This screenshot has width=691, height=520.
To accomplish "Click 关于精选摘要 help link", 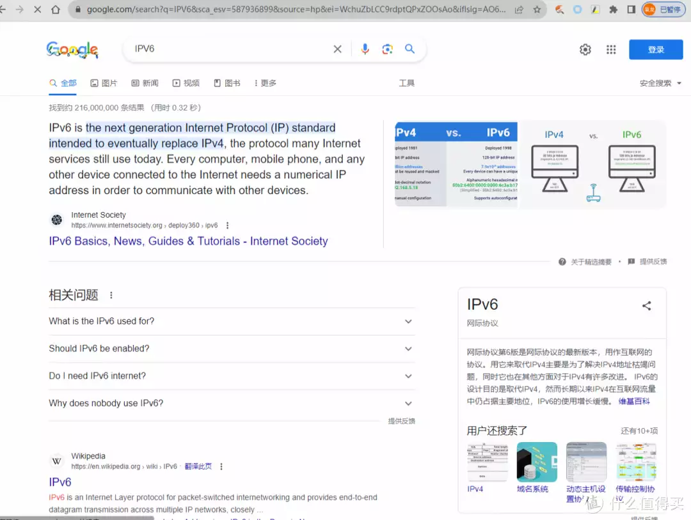I will pyautogui.click(x=585, y=262).
